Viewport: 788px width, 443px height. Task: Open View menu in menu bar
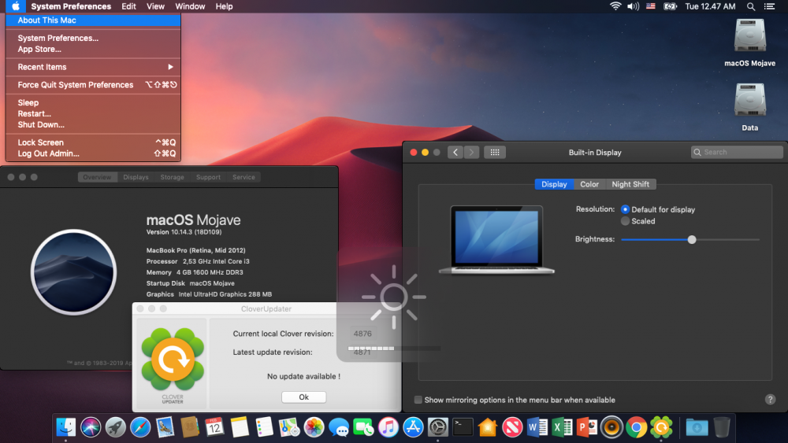(x=155, y=6)
